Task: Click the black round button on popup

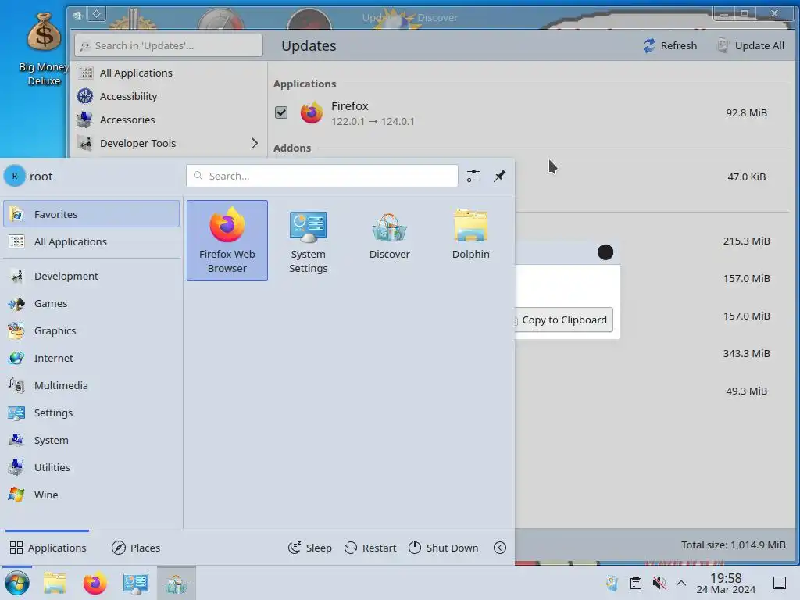Action: (605, 252)
